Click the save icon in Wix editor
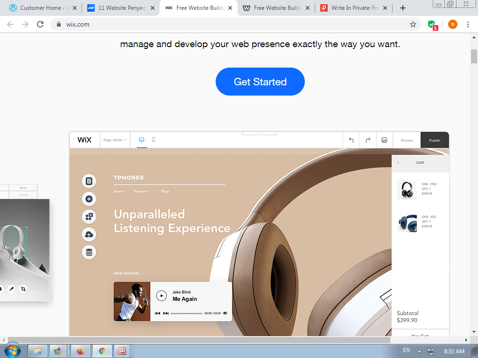The height and width of the screenshot is (358, 478). 384,140
